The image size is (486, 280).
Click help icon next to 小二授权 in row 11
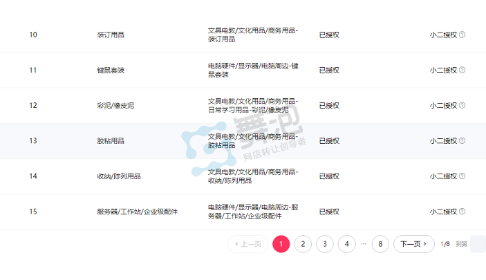point(462,70)
